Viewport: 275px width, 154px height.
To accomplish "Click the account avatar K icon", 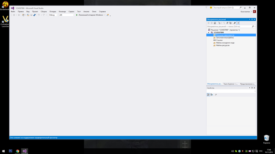I will pos(254,12).
